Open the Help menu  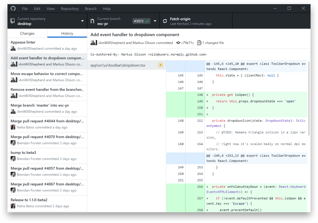[x=107, y=9]
